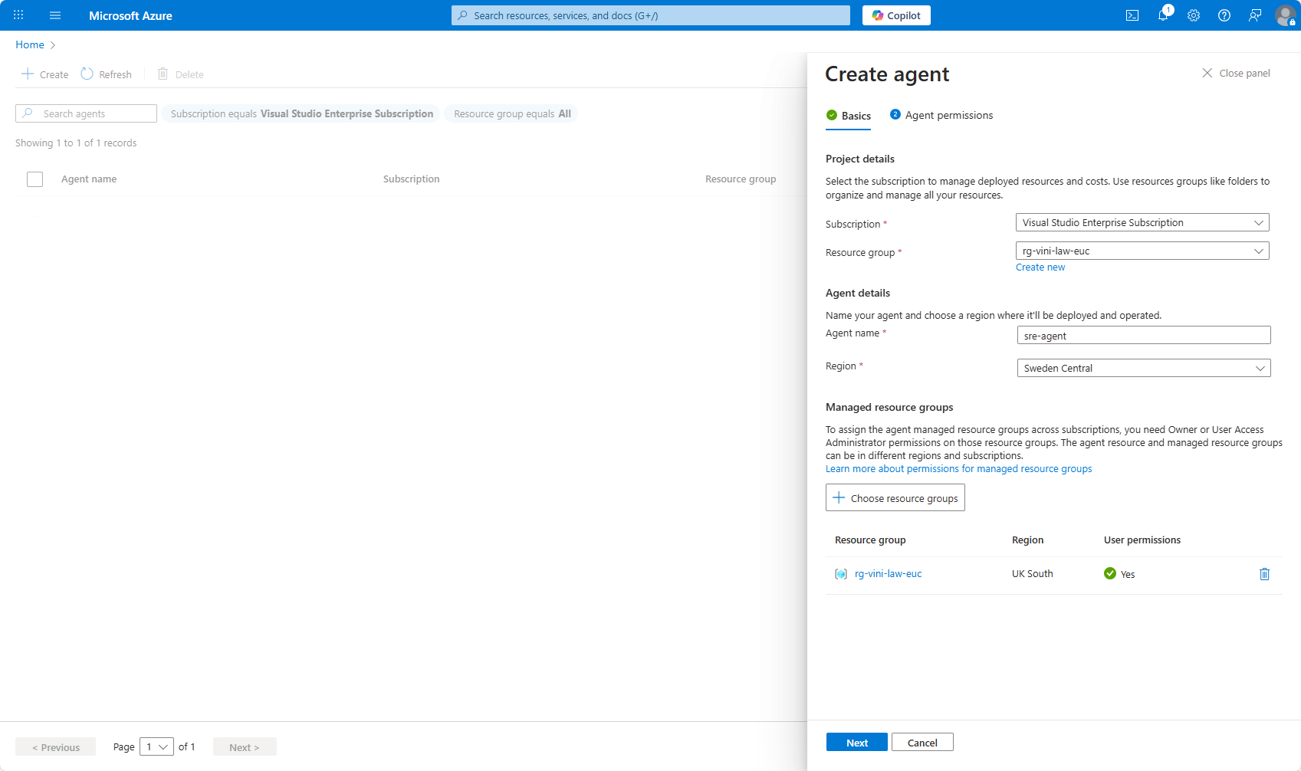Image resolution: width=1301 pixels, height=771 pixels.
Task: Switch to the Agent permissions tab
Action: click(x=941, y=116)
